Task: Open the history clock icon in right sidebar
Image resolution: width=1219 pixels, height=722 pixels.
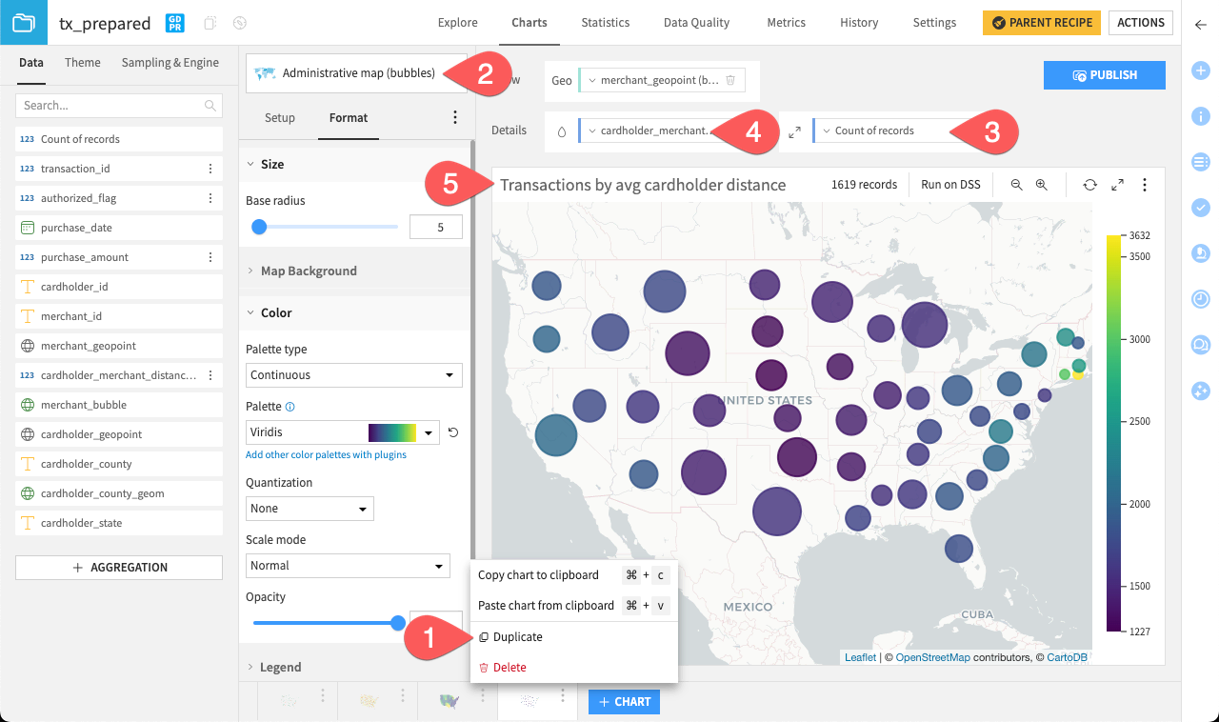Action: pyautogui.click(x=1202, y=298)
